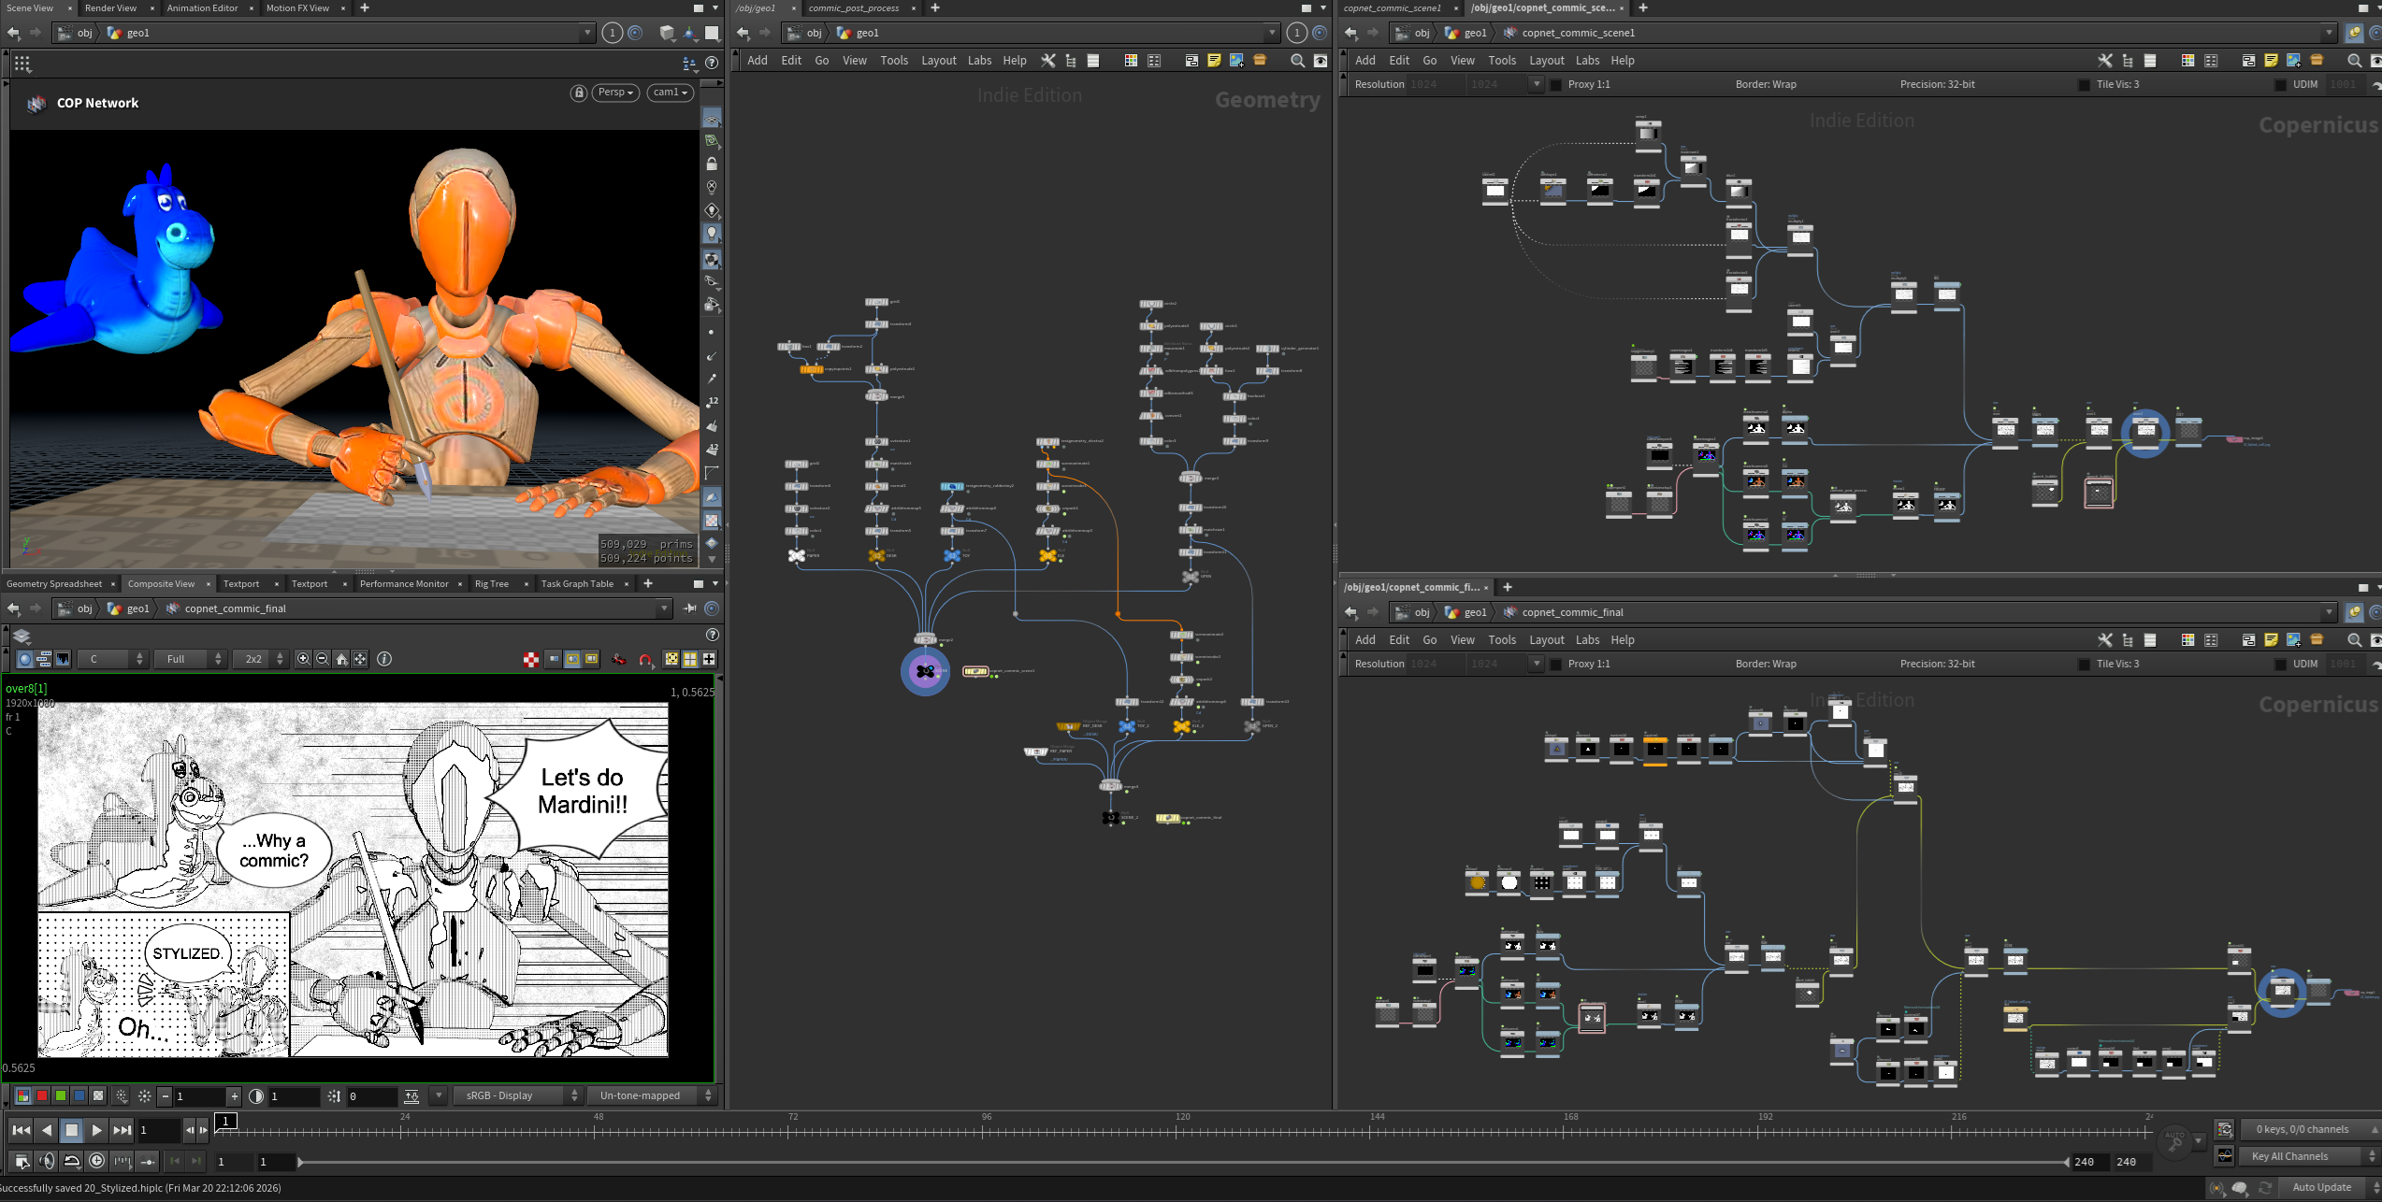Click the histogram display icon in Composite View
The image size is (2382, 1202).
click(63, 659)
